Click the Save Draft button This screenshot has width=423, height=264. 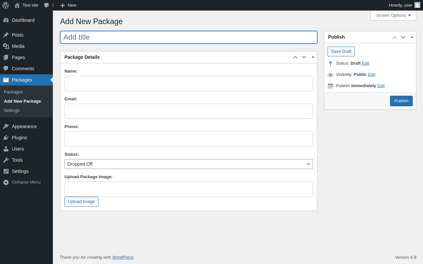341,51
